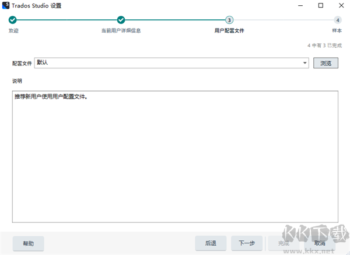Open the 当前用户详细信息 step label
This screenshot has height=255, width=350.
tap(121, 30)
